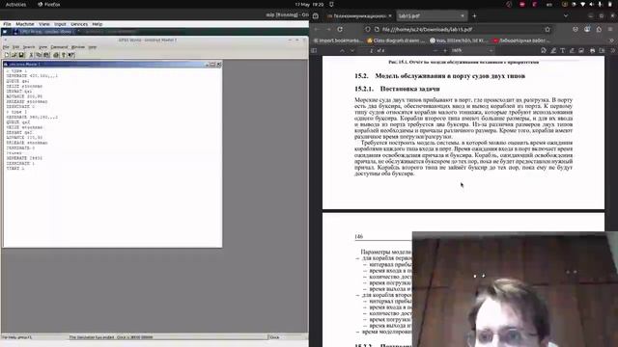The image size is (618, 347).
Task: Click heading '15.2.1. Постановка задачи'
Action: [x=397, y=89]
